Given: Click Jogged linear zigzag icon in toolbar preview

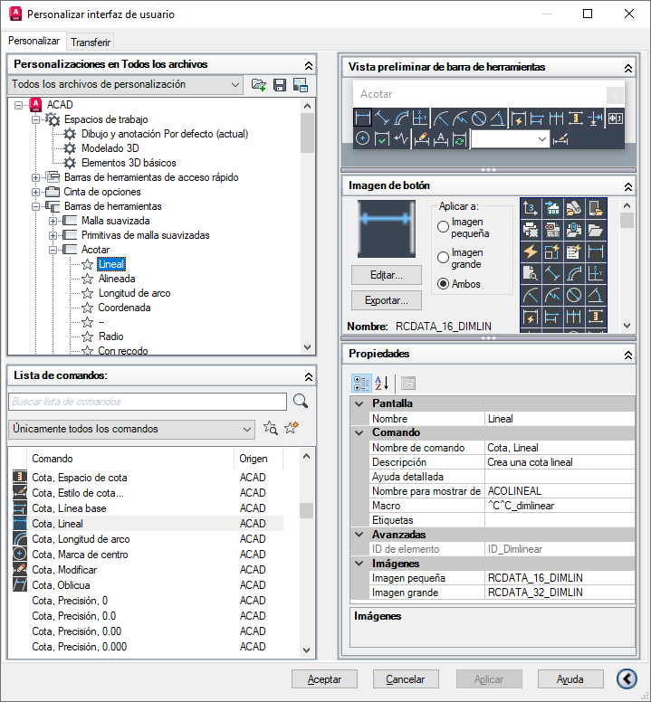Looking at the screenshot, I should [x=401, y=138].
